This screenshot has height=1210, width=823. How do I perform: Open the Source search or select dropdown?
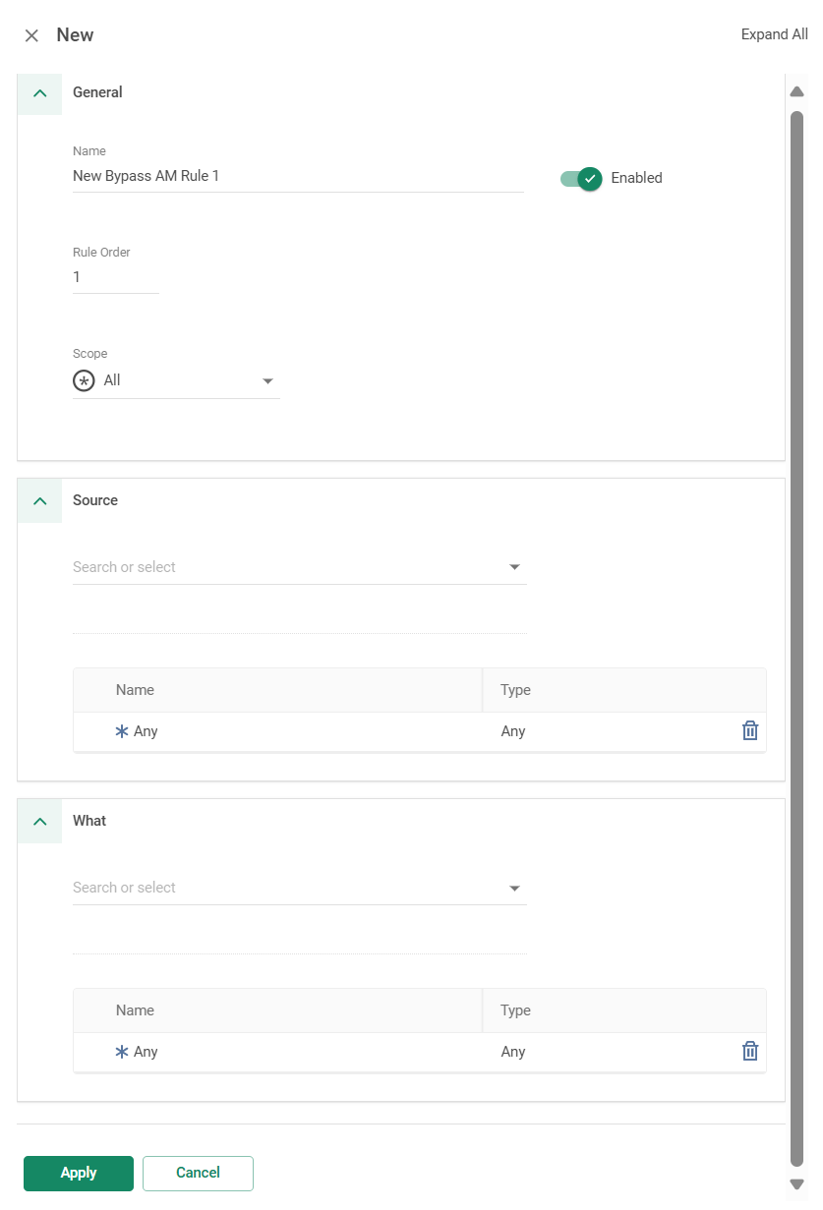(x=300, y=567)
